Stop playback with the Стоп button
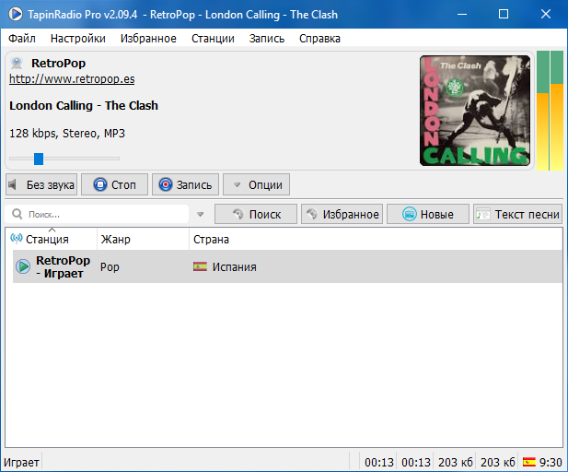The height and width of the screenshot is (472, 568). tap(114, 184)
